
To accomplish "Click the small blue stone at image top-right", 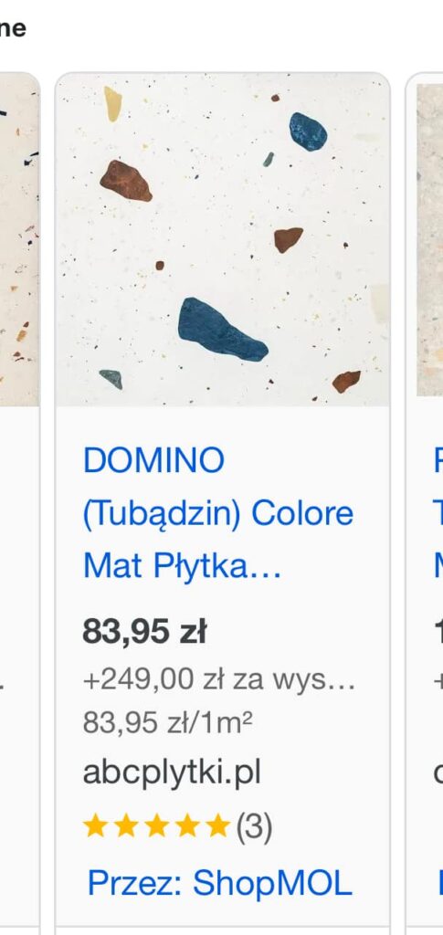I will point(308,131).
